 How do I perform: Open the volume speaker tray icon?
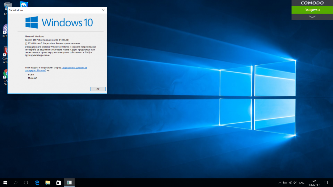(295, 183)
